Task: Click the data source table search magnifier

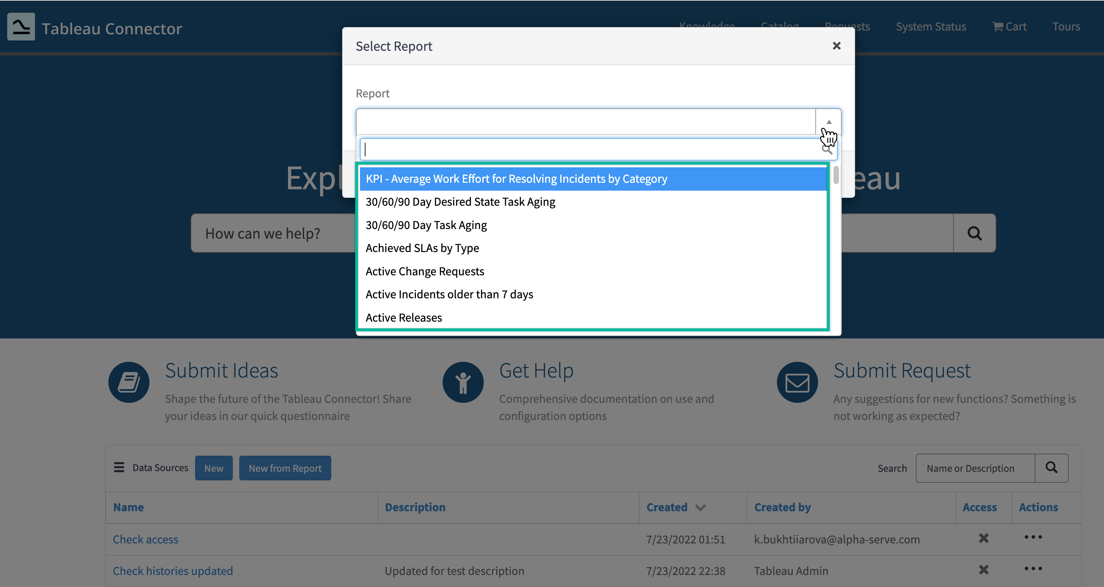Action: [1051, 468]
